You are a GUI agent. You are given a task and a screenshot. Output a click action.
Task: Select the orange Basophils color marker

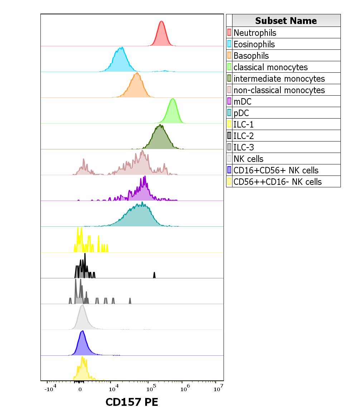click(x=229, y=56)
